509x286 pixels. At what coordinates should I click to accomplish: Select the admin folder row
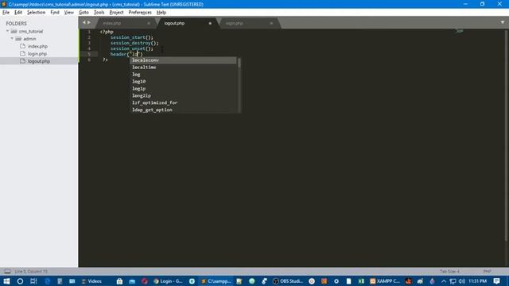click(x=39, y=39)
